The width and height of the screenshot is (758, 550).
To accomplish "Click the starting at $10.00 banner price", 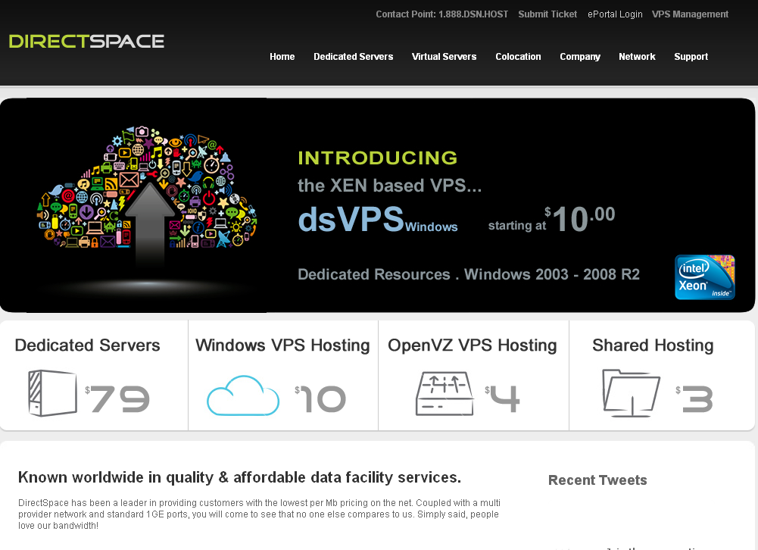I will click(551, 220).
